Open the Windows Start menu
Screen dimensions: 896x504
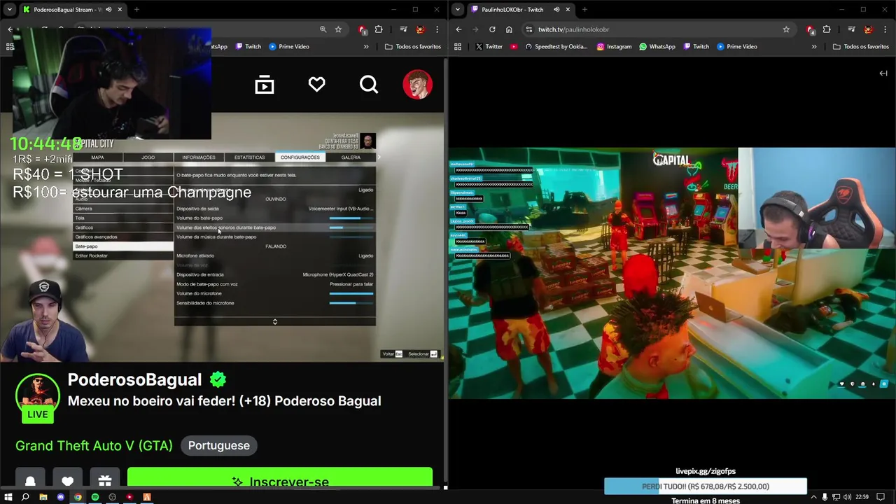tap(8, 497)
